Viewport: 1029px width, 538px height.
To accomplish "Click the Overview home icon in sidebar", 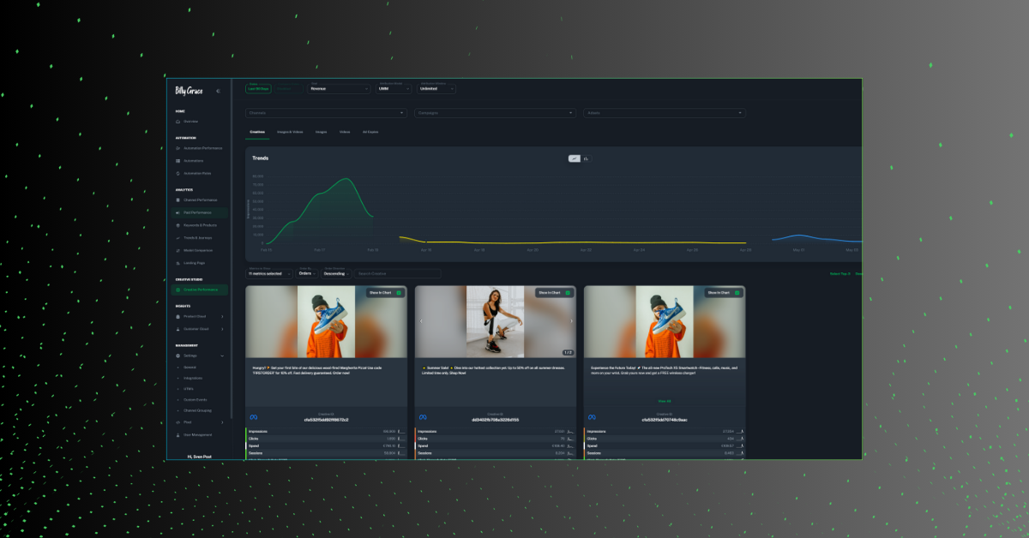I will click(x=178, y=122).
